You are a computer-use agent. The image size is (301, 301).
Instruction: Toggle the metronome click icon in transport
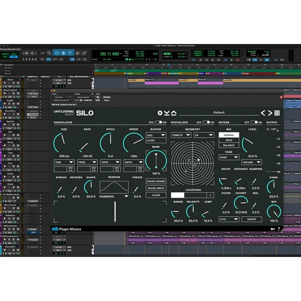coord(255,60)
